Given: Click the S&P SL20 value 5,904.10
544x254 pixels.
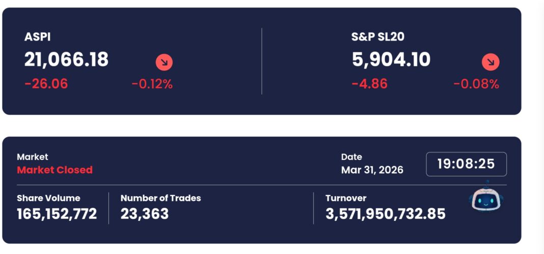Looking at the screenshot, I should 391,60.
